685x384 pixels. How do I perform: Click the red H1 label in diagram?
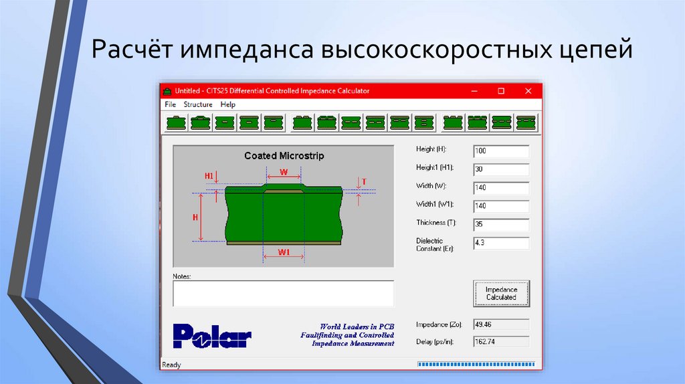pyautogui.click(x=209, y=176)
